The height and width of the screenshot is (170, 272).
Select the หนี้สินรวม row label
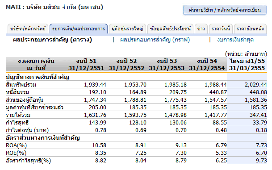point(17,92)
